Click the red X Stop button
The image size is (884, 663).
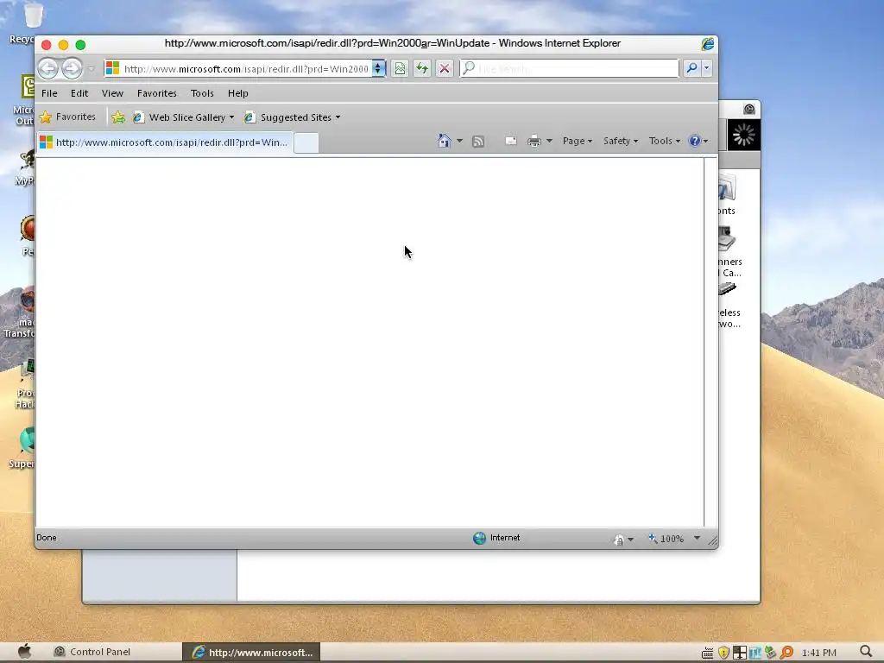pyautogui.click(x=445, y=69)
